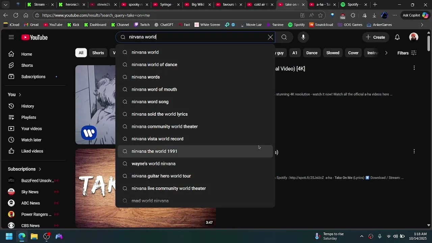
Task: Choose the suggestion 'nirvana the world 1991'
Action: (x=195, y=151)
